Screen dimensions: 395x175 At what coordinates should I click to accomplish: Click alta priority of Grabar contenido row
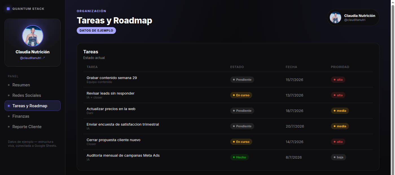pos(338,80)
